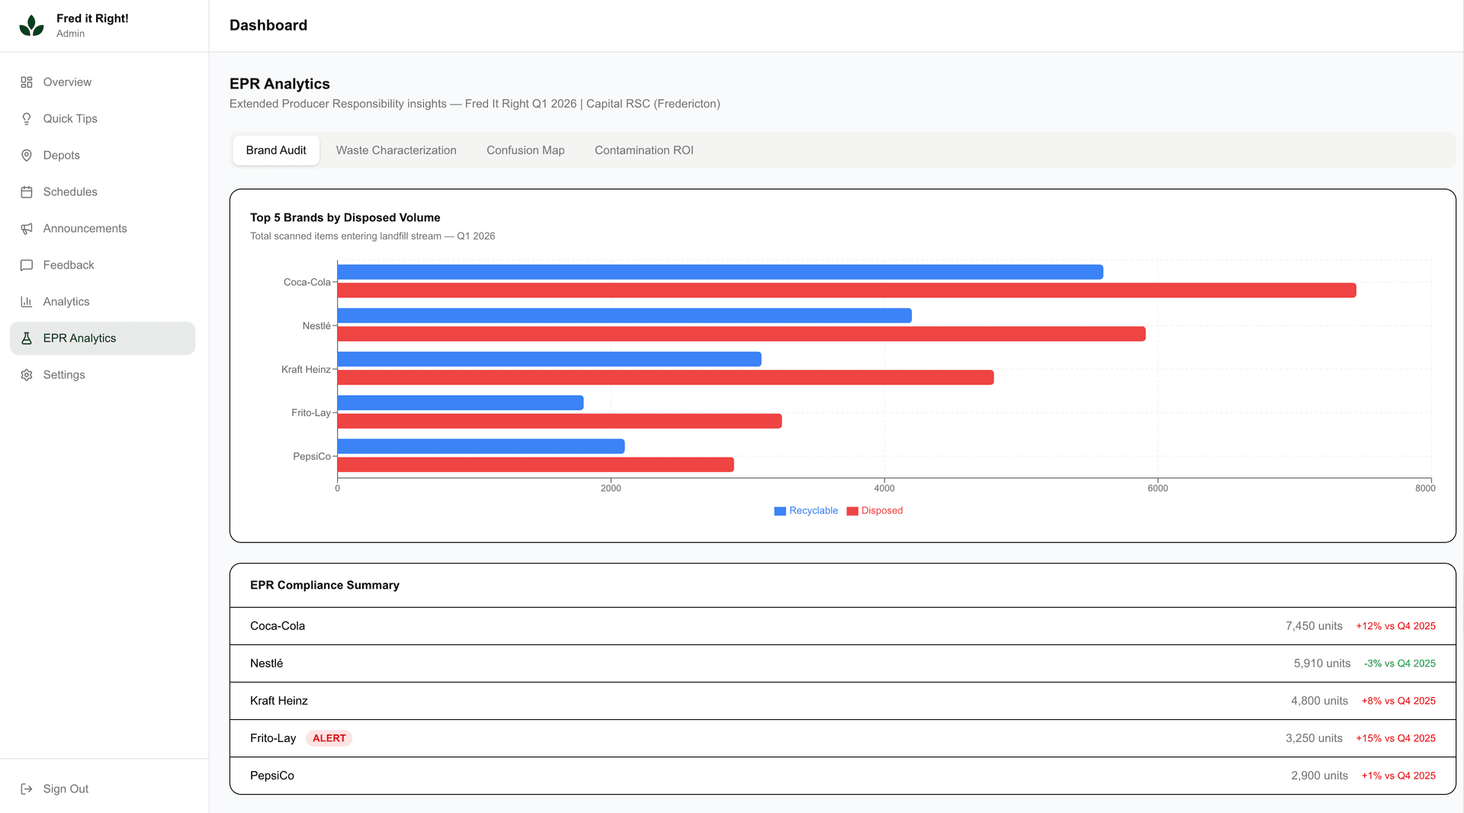Click the 2,900 units value

[x=1319, y=776]
